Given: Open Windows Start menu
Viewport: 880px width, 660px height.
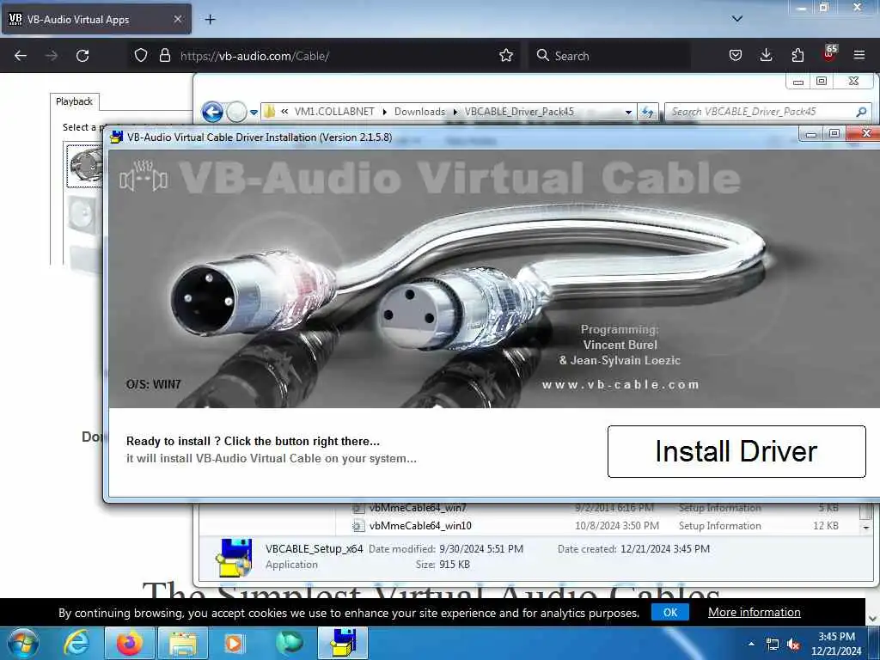Looking at the screenshot, I should (x=23, y=643).
